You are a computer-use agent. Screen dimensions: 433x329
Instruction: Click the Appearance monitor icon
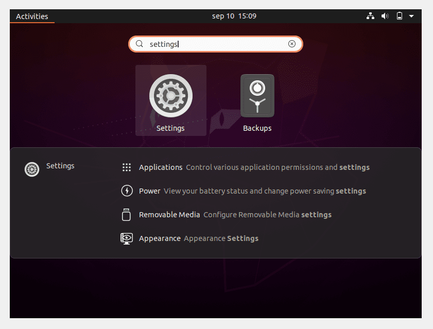pos(127,238)
